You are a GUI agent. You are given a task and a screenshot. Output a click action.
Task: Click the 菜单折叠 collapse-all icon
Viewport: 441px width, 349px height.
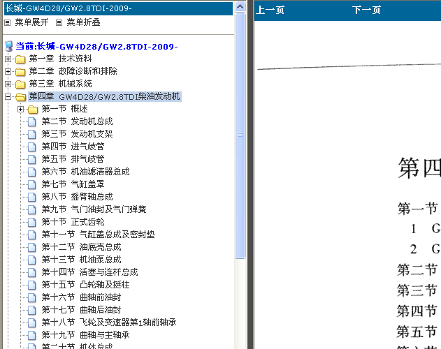point(59,22)
